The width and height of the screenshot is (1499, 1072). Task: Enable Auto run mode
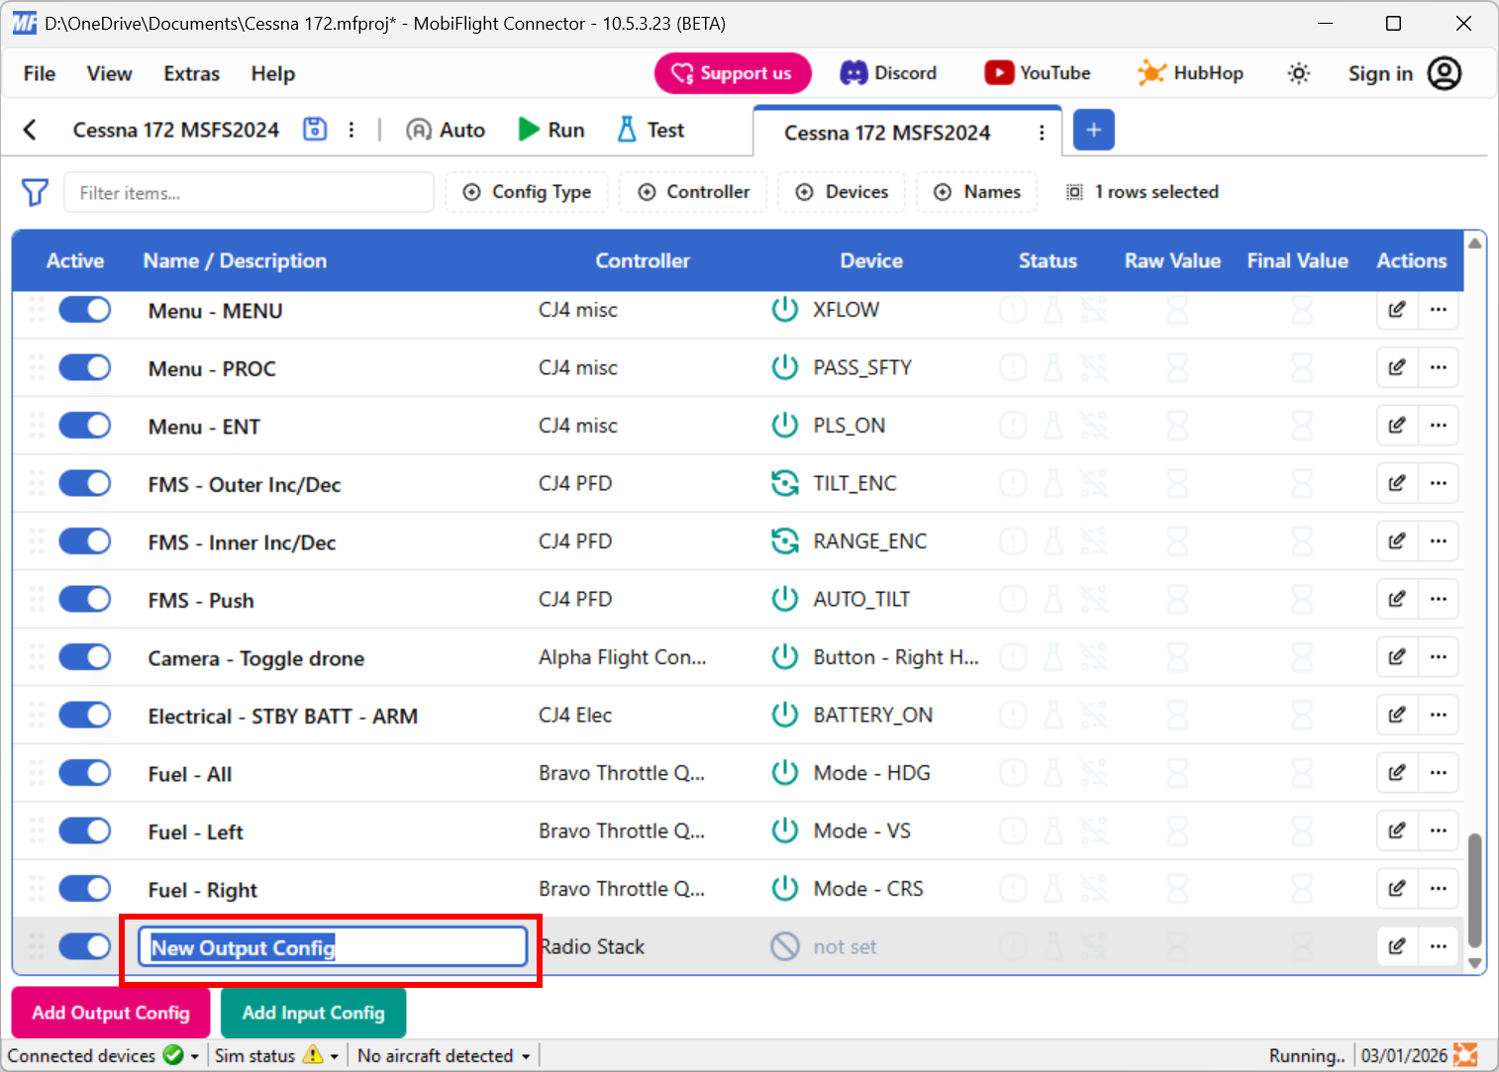(445, 129)
